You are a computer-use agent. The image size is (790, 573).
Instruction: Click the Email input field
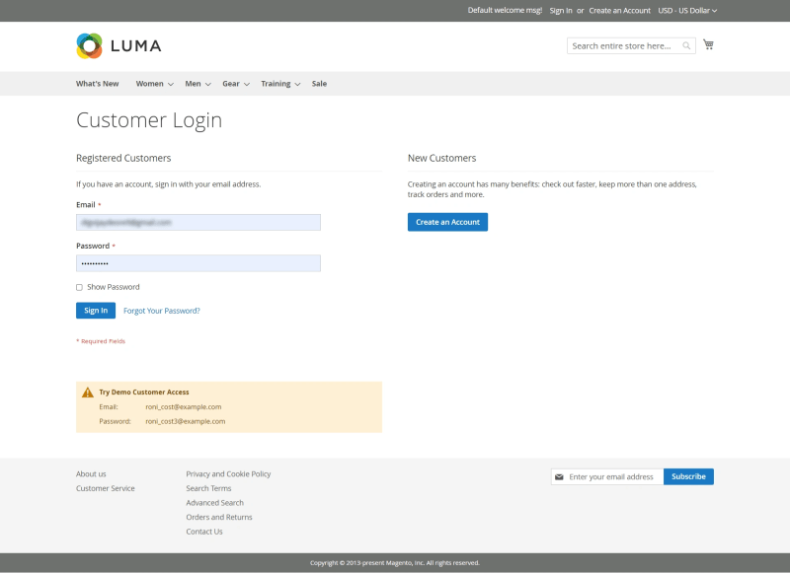click(x=197, y=222)
